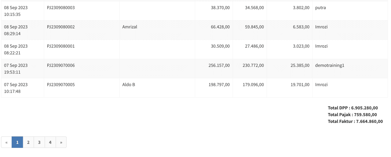The width and height of the screenshot is (391, 157).
Task: Click the previous page « arrow
Action: pyautogui.click(x=6, y=142)
